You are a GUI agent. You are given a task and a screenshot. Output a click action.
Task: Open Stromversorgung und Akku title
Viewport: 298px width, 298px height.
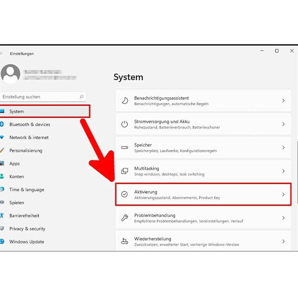tap(162, 122)
